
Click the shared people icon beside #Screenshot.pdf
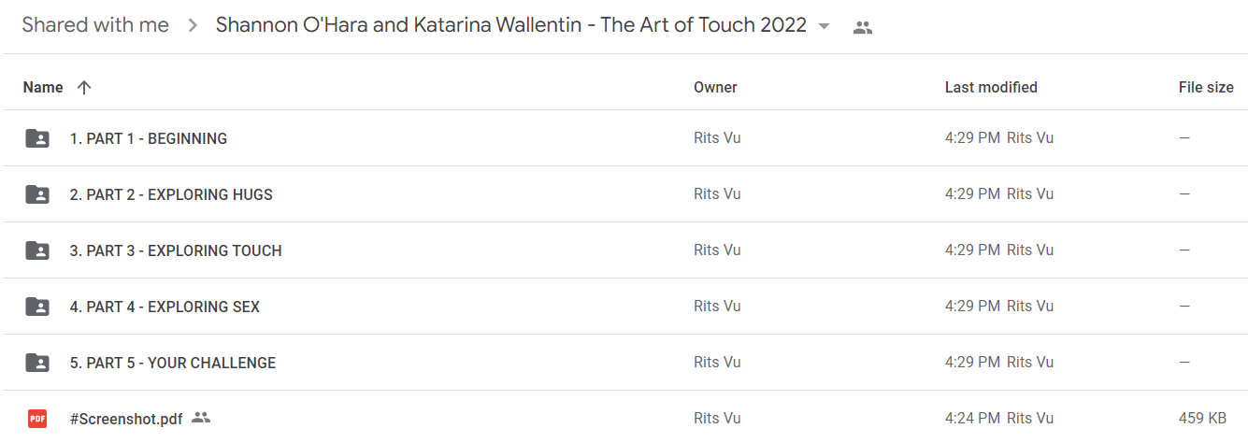[x=201, y=418]
